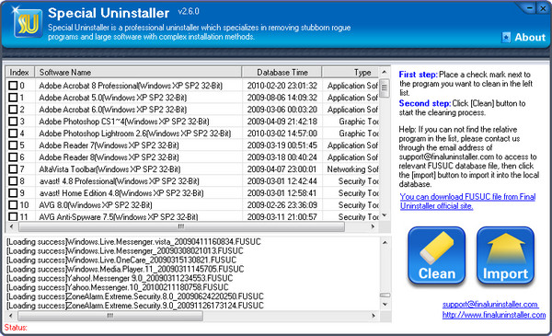Enable the avast! 4.8 Professional checkbox
The height and width of the screenshot is (336, 552).
(13, 181)
